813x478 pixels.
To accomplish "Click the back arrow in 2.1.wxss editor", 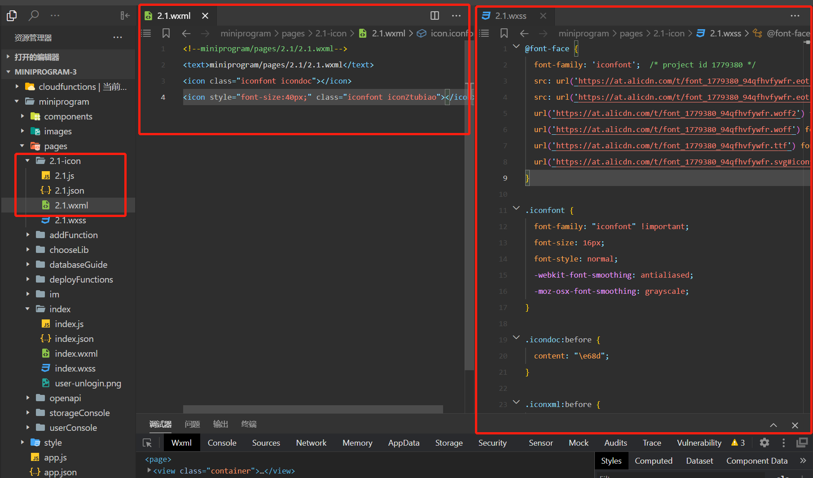I will tap(524, 33).
